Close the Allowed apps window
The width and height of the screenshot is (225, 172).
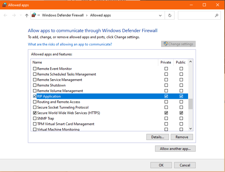[x=217, y=5]
